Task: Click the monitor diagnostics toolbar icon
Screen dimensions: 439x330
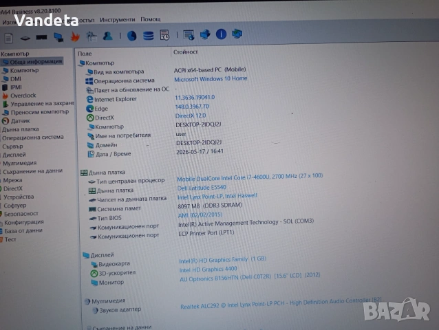Action: click(58, 37)
